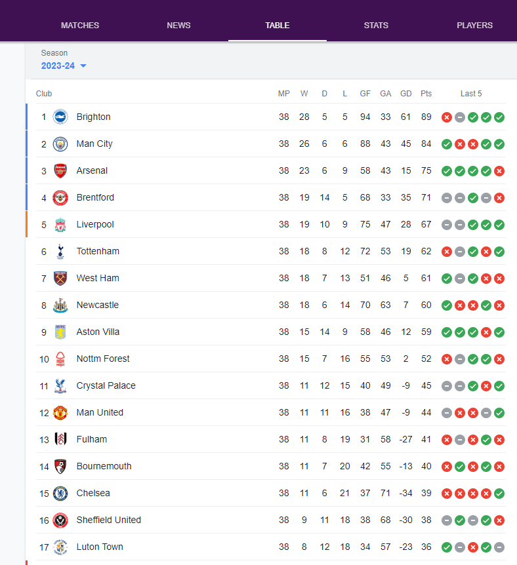Click the Brighton club crest icon

coord(60,117)
